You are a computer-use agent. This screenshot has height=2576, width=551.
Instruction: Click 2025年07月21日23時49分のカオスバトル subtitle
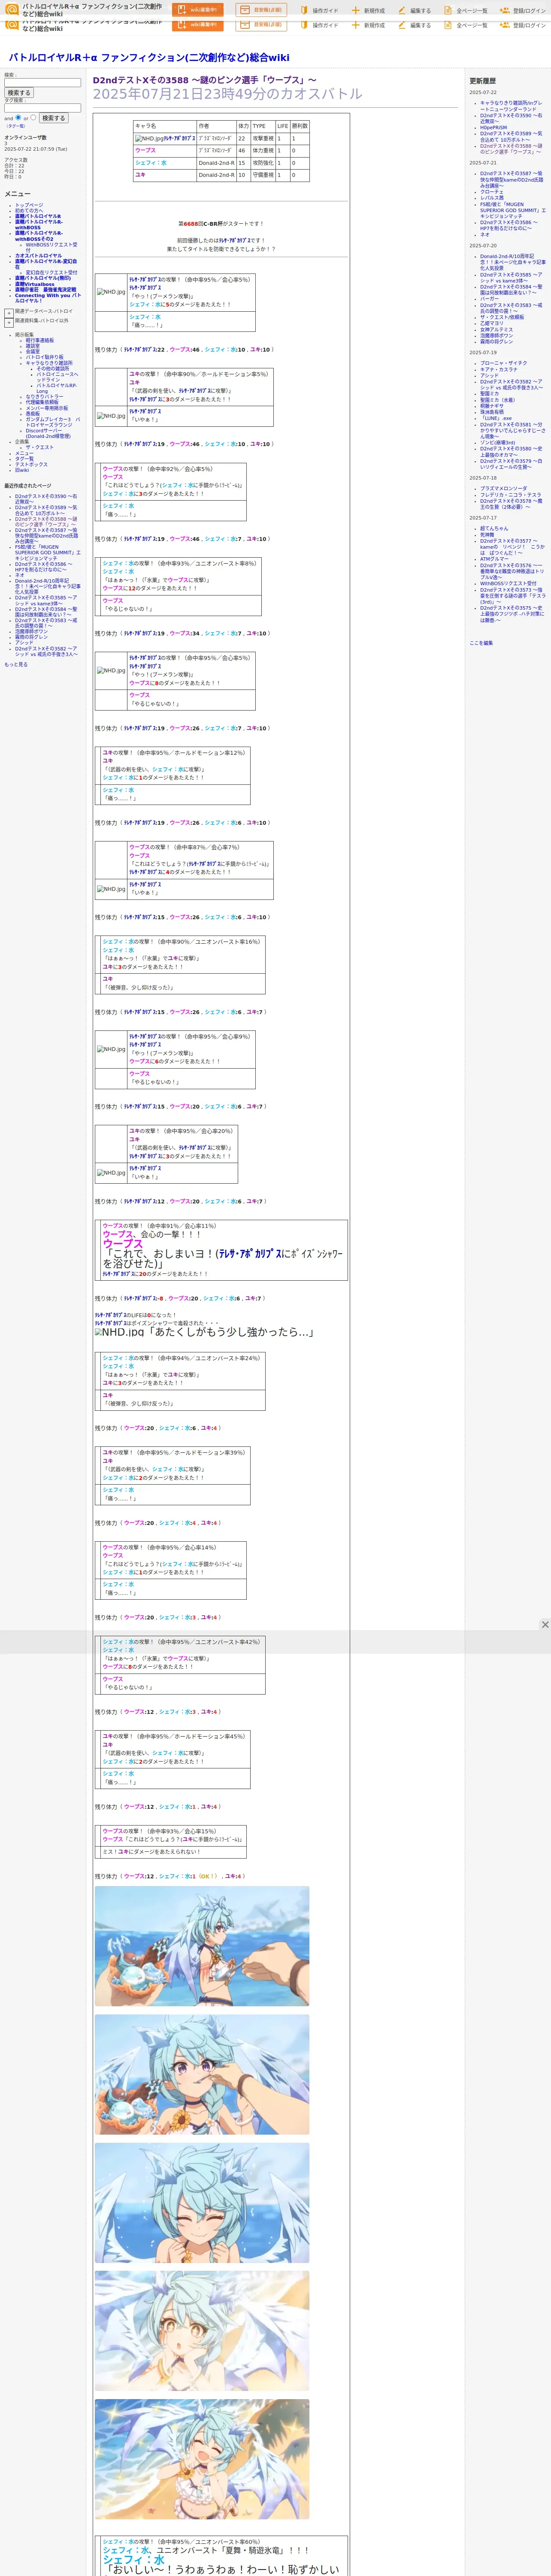coord(227,94)
